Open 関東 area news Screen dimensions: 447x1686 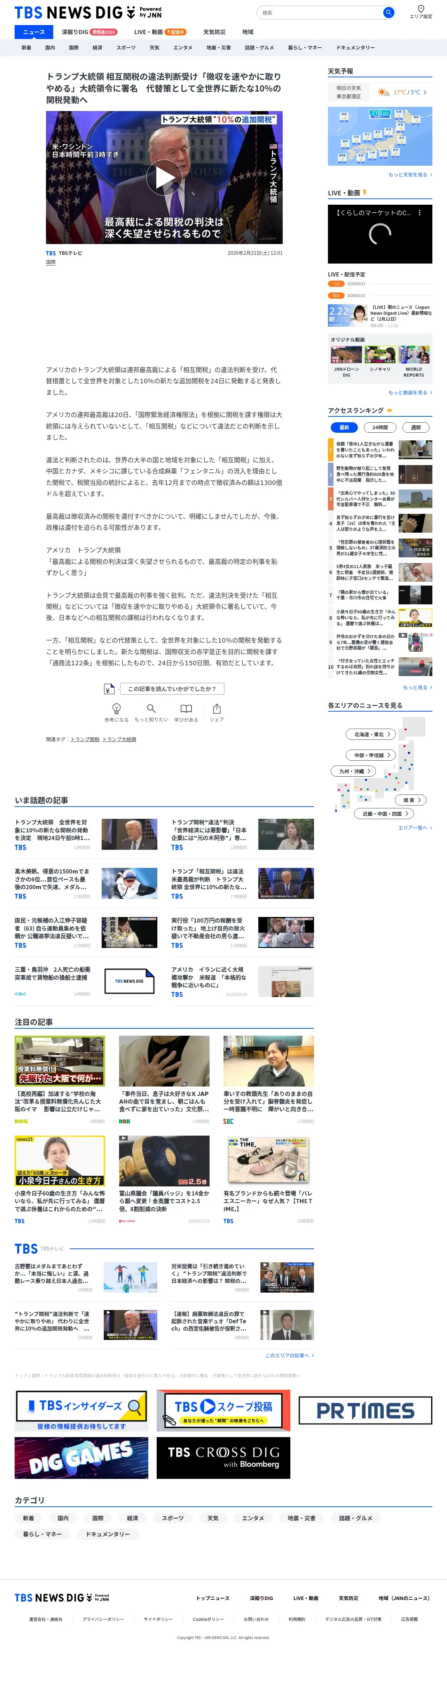(x=411, y=800)
